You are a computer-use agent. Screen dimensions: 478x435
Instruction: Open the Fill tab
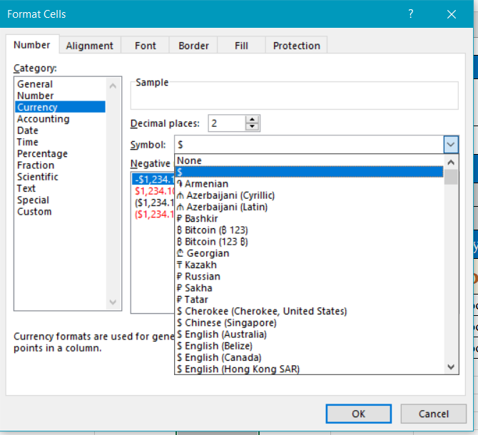click(241, 46)
